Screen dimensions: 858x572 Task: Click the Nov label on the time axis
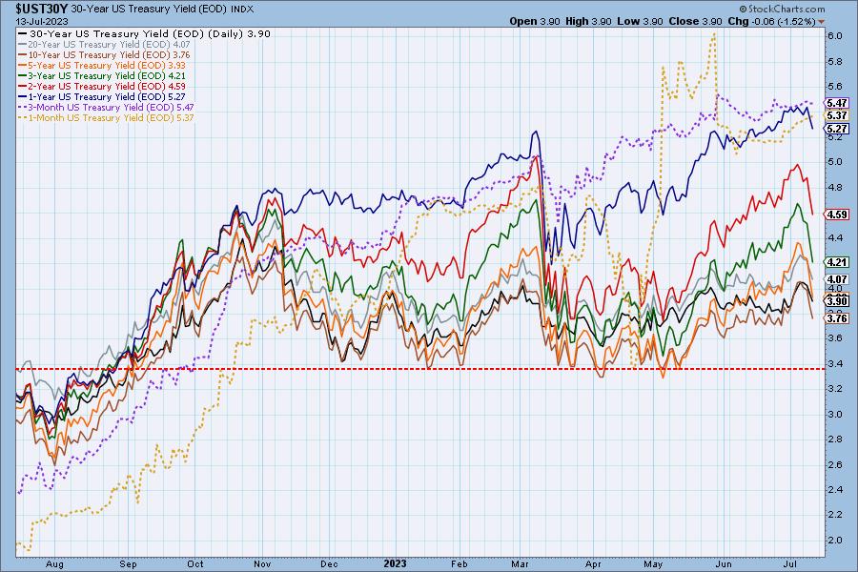pos(263,564)
